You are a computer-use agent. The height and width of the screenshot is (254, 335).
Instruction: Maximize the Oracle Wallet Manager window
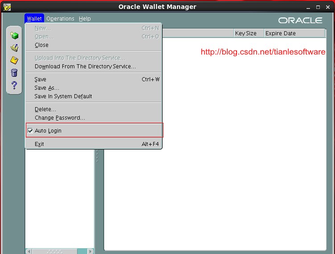[x=318, y=7]
